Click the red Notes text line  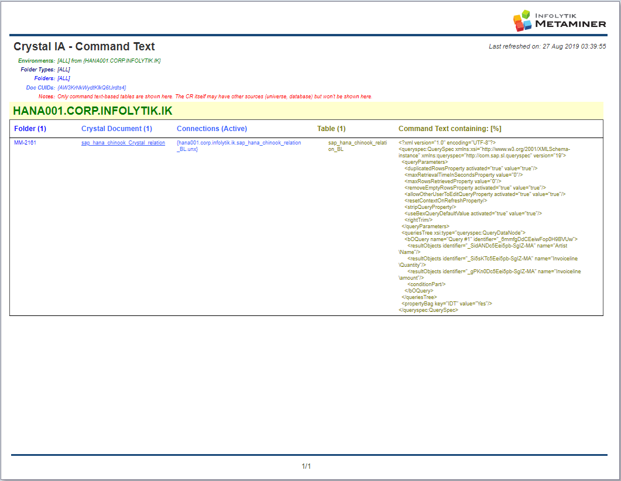(205, 97)
